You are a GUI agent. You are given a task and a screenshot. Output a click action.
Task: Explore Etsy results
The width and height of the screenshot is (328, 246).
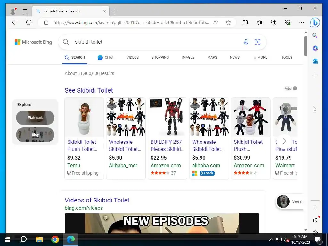tap(35, 135)
